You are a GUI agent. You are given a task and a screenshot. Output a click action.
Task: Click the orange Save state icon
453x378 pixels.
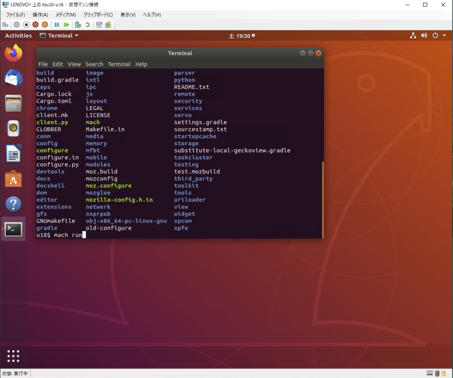click(45, 25)
